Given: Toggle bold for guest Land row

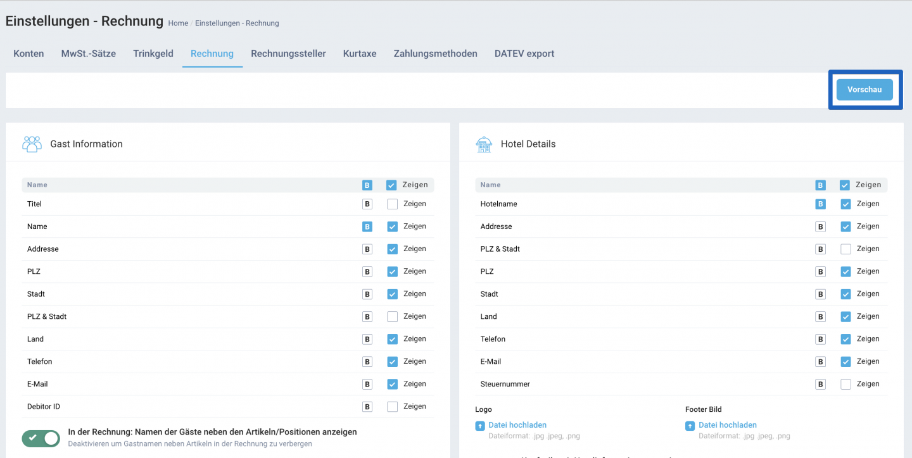Looking at the screenshot, I should 367,339.
